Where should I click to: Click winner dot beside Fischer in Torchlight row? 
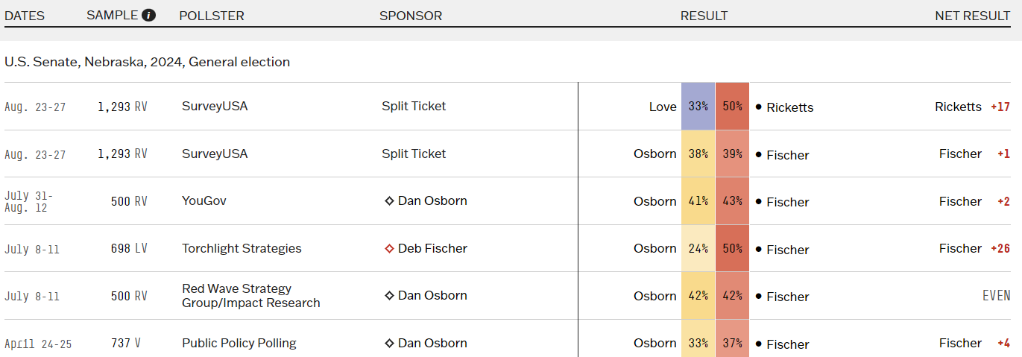point(758,250)
